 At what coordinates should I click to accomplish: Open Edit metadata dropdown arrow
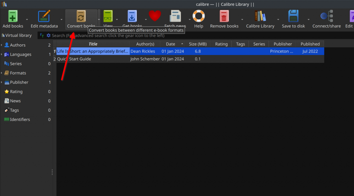tap(62, 19)
